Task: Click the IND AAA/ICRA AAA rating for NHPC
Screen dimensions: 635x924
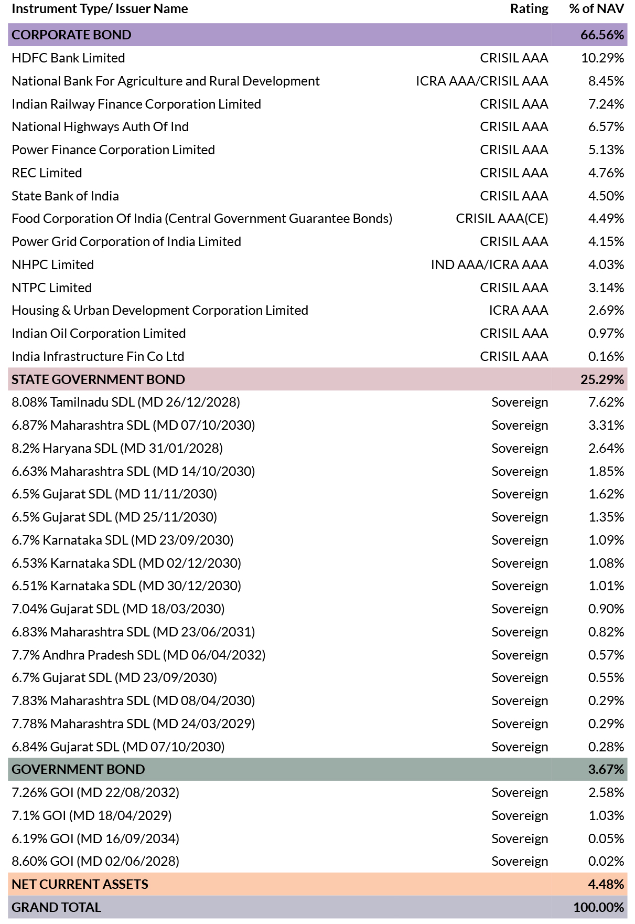Action: click(489, 264)
